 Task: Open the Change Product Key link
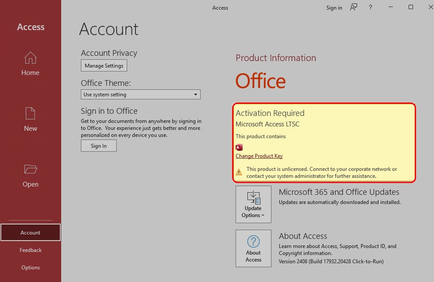[x=259, y=156]
